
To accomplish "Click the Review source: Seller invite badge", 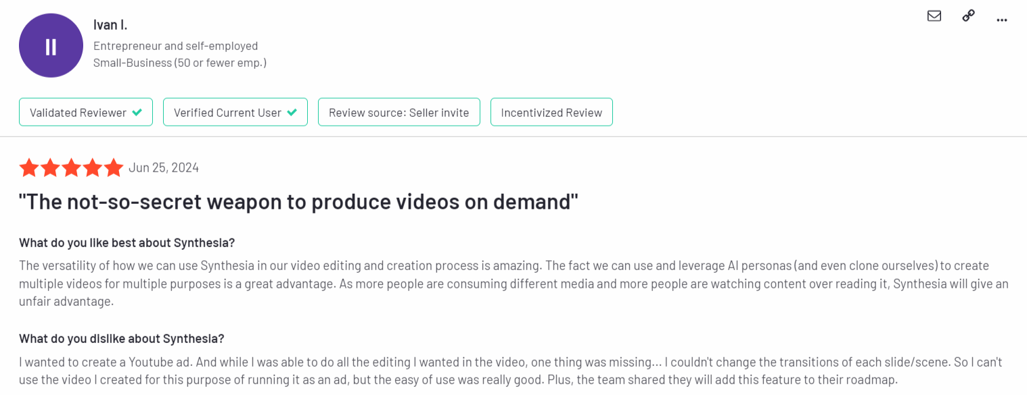I will tap(399, 112).
